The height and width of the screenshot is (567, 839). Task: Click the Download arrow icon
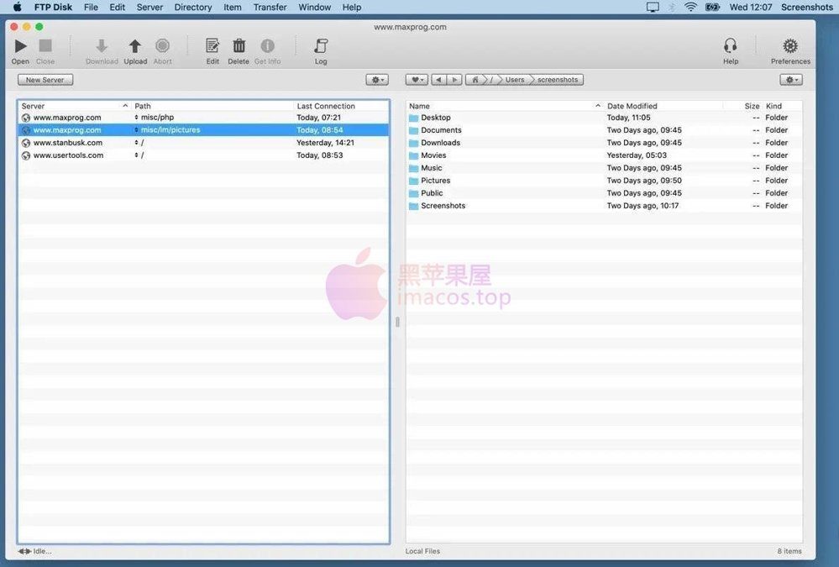point(102,46)
